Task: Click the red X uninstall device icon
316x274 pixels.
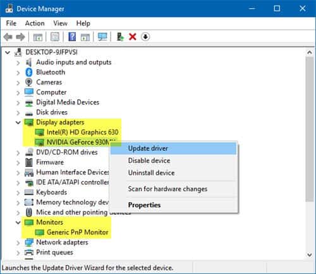Action: point(133,37)
